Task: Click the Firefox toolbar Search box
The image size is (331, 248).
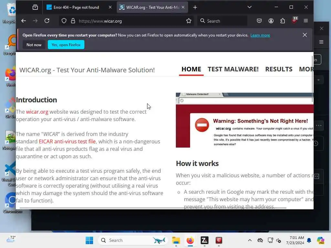Action: coord(222,21)
